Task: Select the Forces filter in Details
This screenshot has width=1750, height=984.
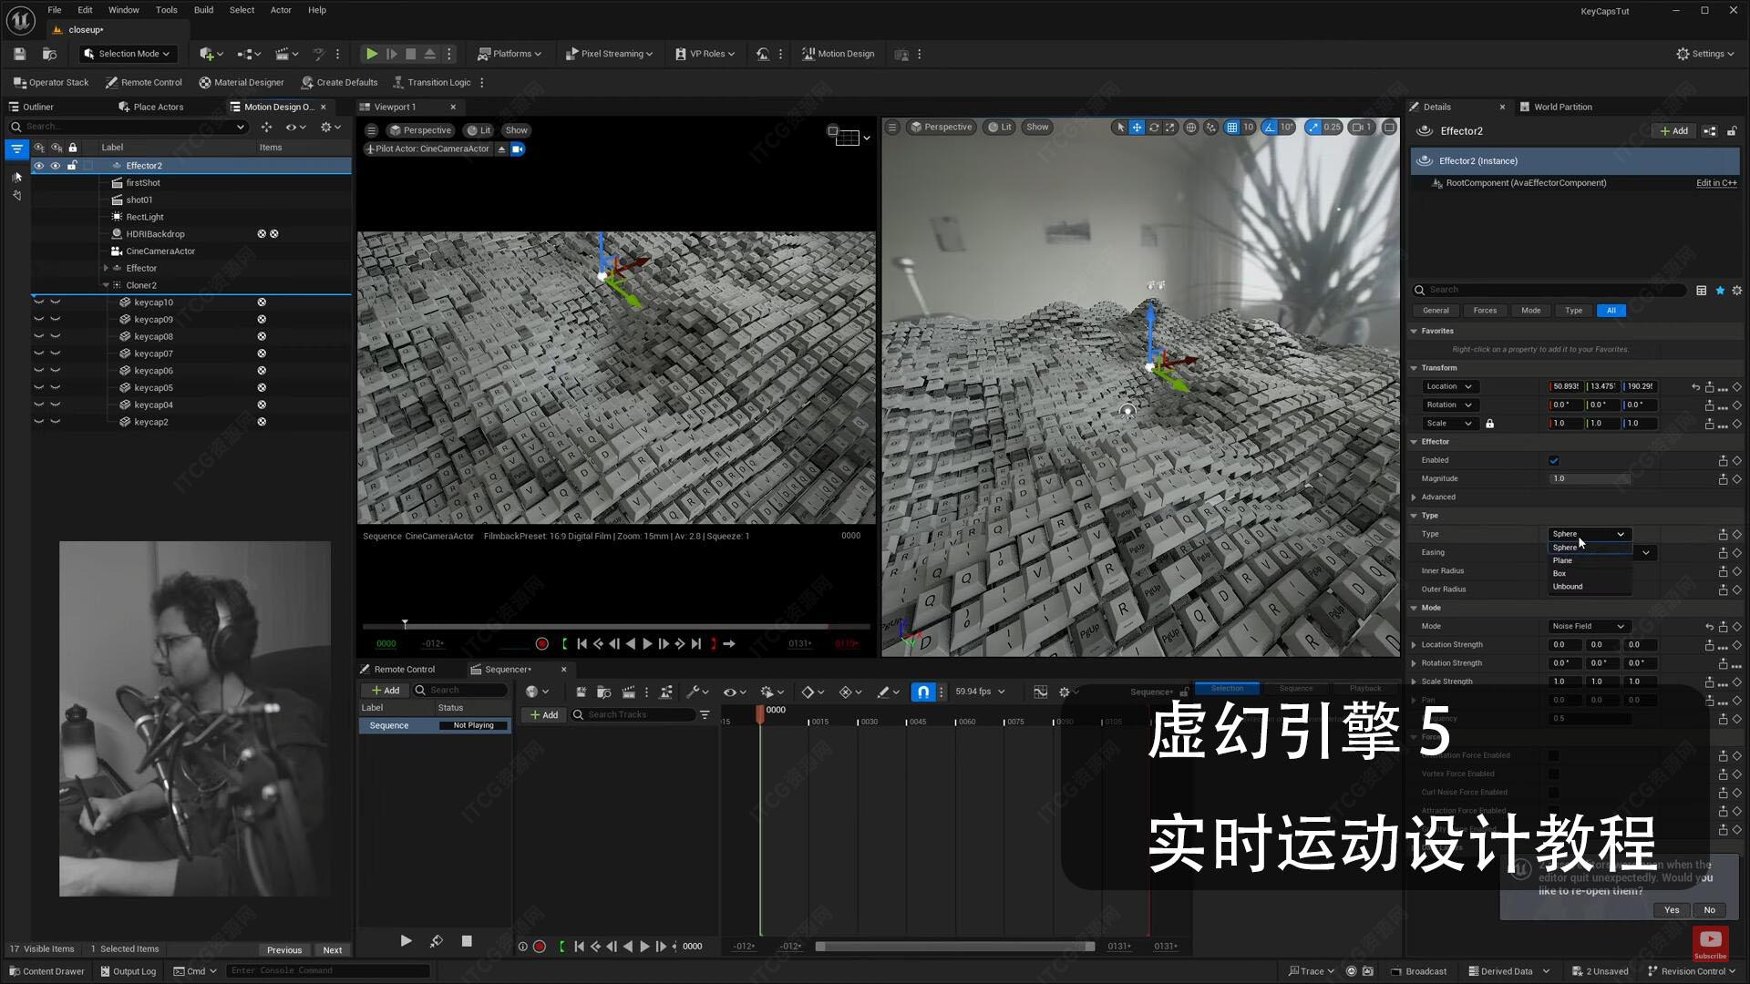Action: tap(1485, 311)
